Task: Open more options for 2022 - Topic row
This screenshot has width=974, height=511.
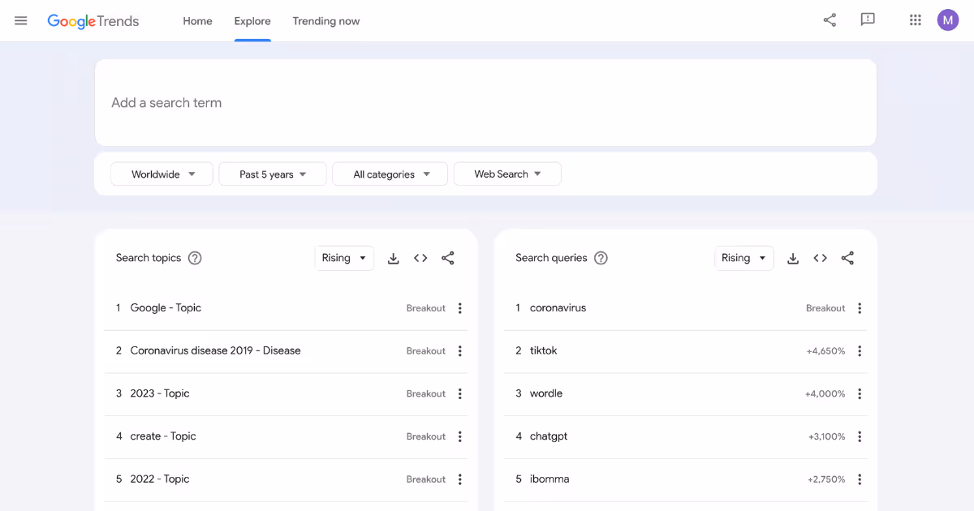Action: point(460,479)
